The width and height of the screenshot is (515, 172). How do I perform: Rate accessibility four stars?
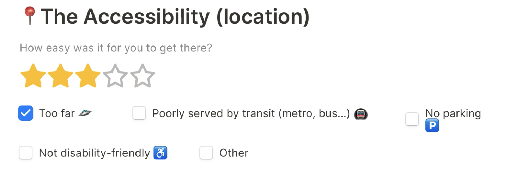click(115, 76)
